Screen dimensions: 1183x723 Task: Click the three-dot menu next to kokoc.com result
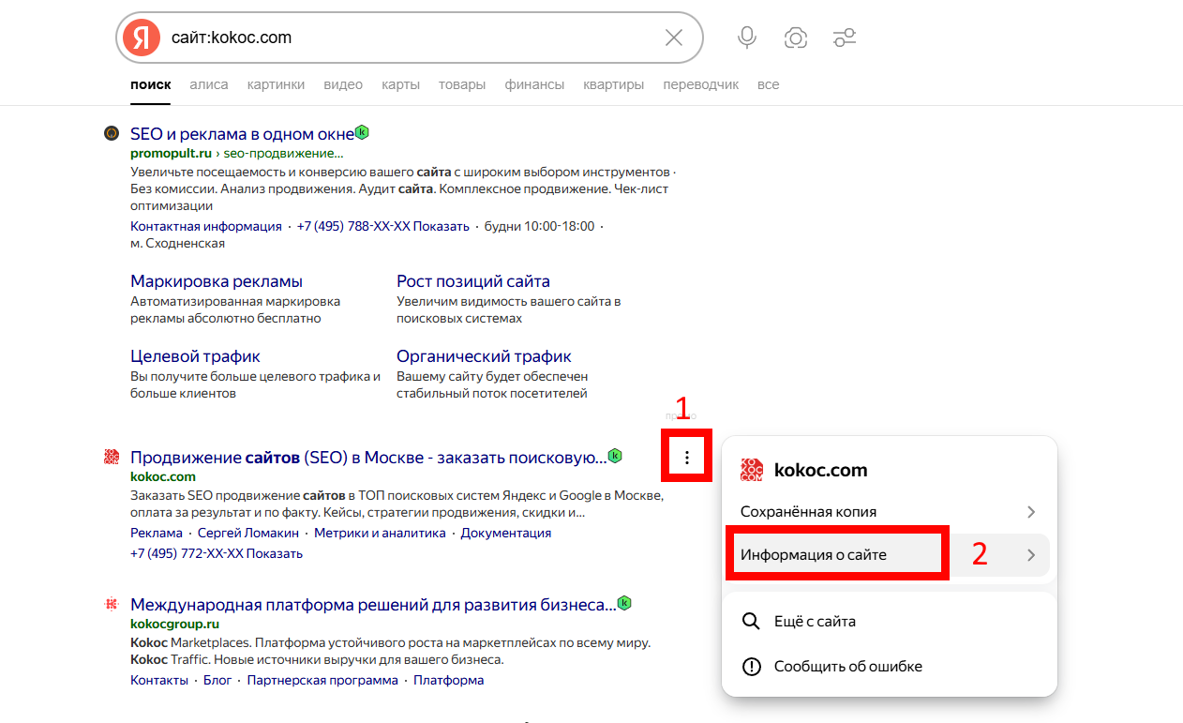pos(687,458)
